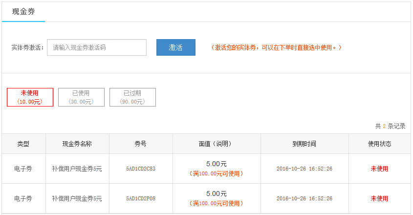This screenshot has width=413, height=215.
Task: Click the 券号 column header
Action: [x=141, y=144]
